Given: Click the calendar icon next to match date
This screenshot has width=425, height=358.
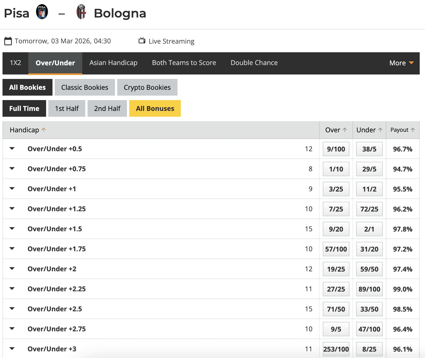Looking at the screenshot, I should [8, 41].
